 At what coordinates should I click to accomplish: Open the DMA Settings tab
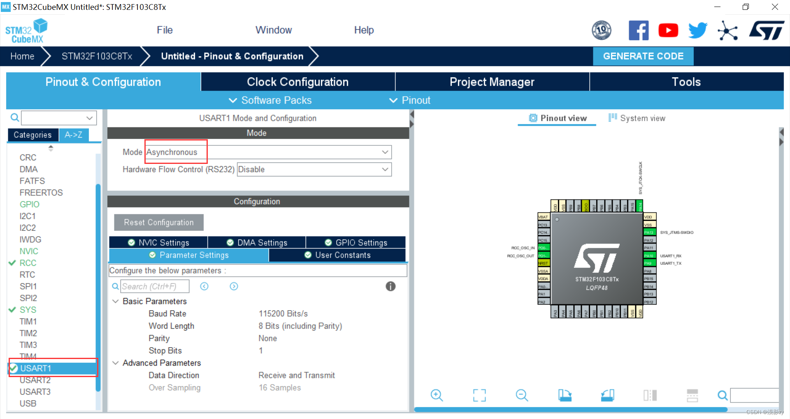(x=257, y=242)
